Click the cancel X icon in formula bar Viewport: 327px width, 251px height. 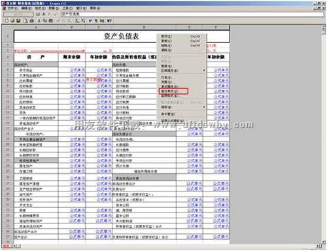[49, 14]
